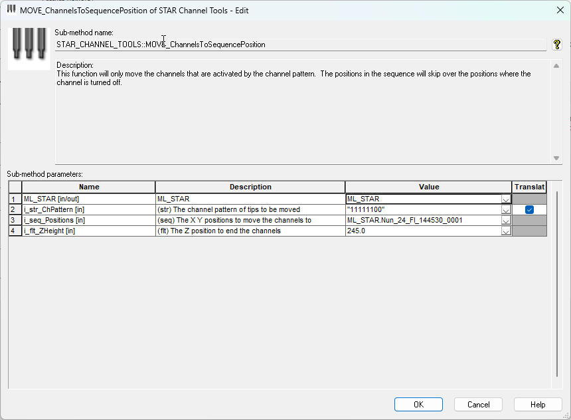Image resolution: width=571 pixels, height=420 pixels.
Task: Click the ML_STAR [in/out] name cell
Action: [88, 199]
